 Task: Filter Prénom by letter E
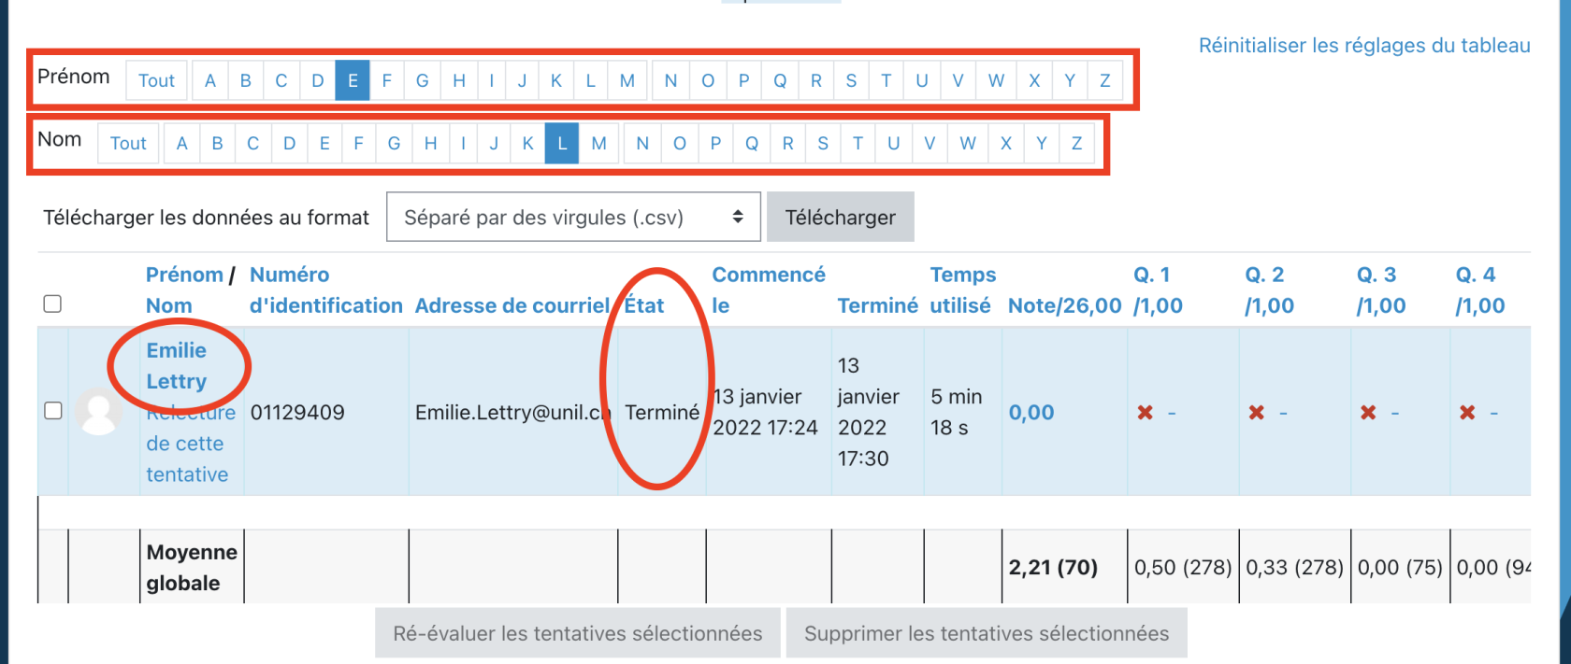tap(353, 80)
